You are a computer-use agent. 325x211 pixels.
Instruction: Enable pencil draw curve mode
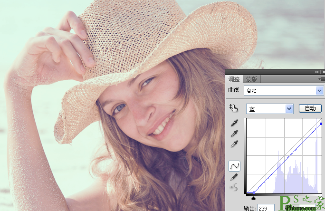[234, 177]
